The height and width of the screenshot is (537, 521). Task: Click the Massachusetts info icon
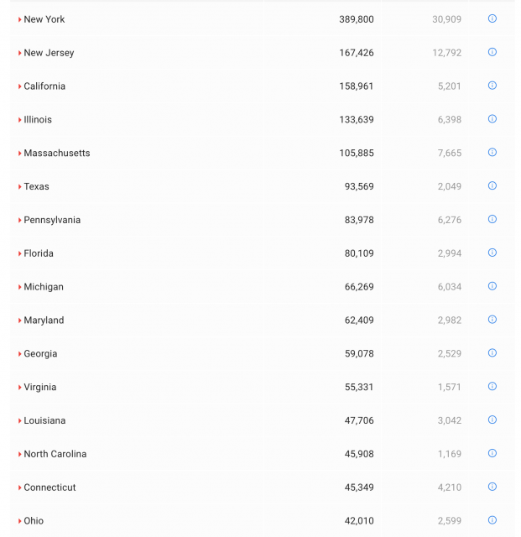pyautogui.click(x=492, y=153)
